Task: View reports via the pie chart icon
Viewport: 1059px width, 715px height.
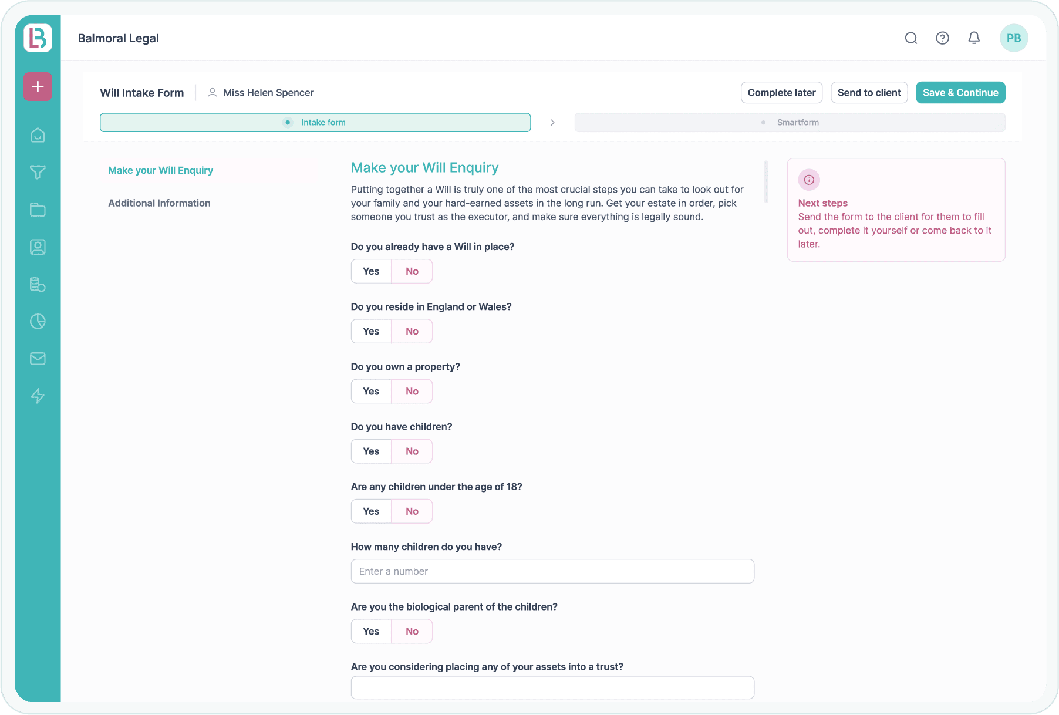Action: click(x=37, y=322)
